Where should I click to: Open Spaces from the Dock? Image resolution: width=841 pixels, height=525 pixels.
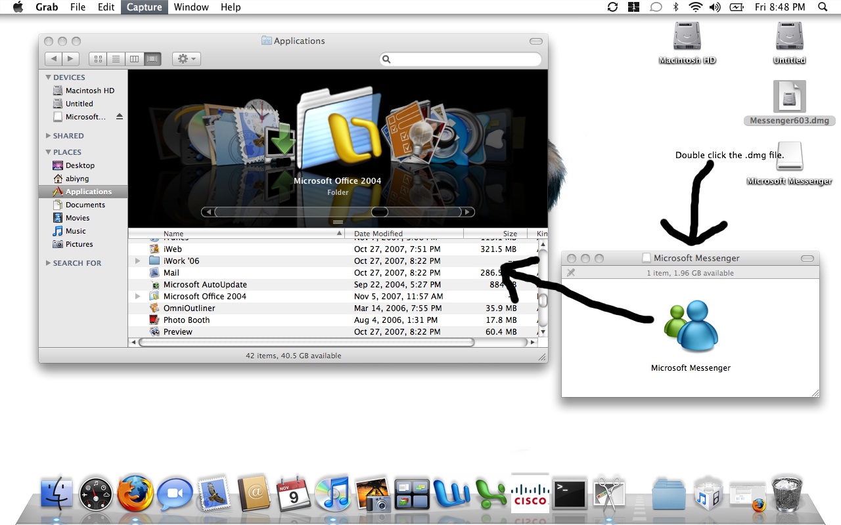[x=412, y=494]
